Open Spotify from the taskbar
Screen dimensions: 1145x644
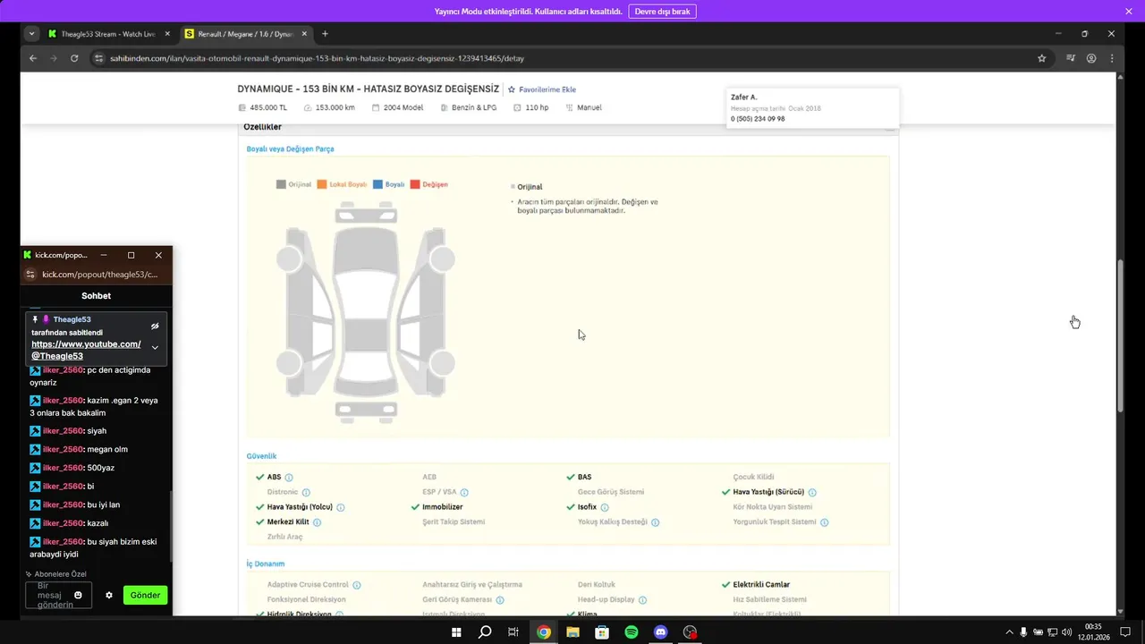pos(632,631)
